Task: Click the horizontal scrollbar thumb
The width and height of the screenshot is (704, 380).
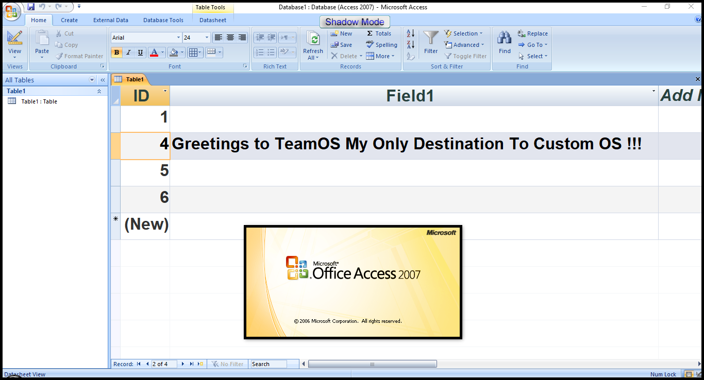Action: click(372, 364)
